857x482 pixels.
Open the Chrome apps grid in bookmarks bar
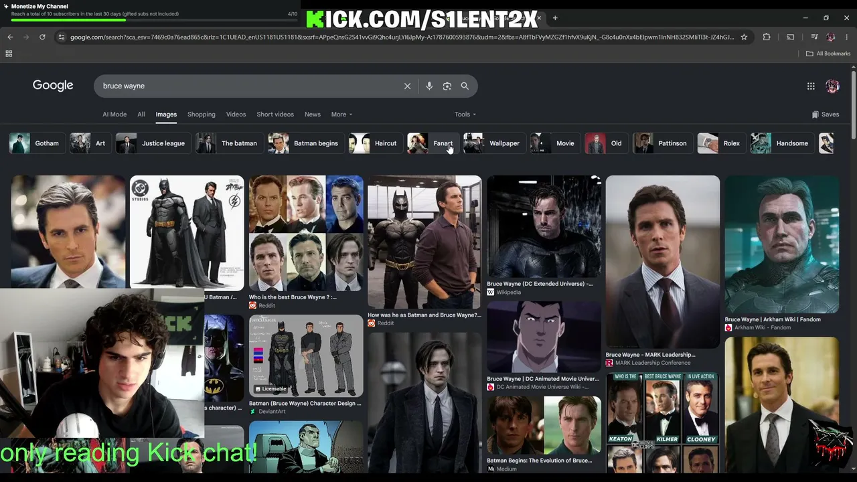(x=9, y=54)
